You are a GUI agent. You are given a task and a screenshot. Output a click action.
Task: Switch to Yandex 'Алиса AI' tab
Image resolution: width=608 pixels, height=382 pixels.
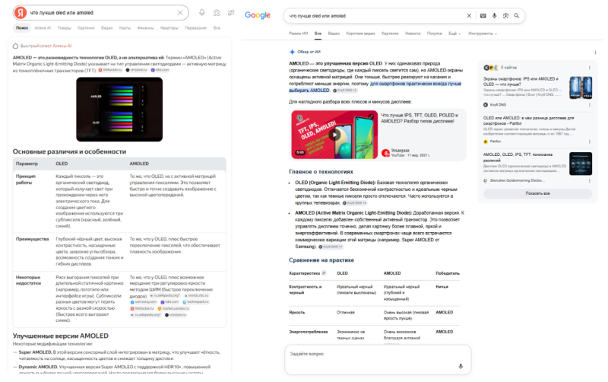[x=43, y=28]
